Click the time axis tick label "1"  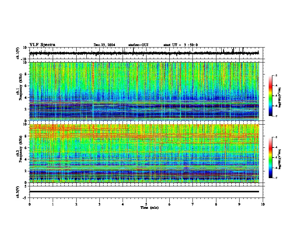[53, 204]
